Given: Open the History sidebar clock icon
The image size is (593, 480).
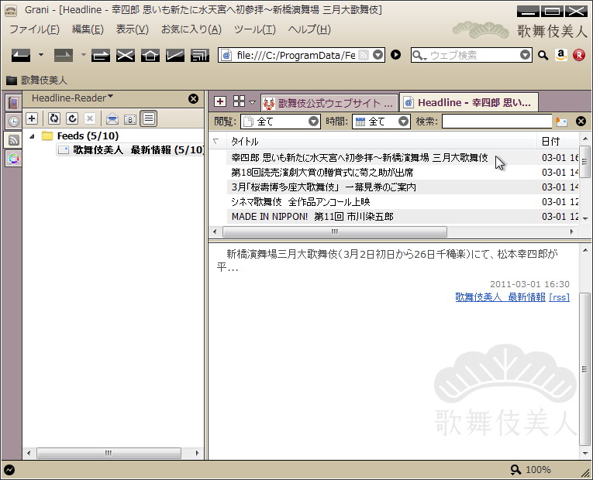Looking at the screenshot, I should pyautogui.click(x=13, y=122).
